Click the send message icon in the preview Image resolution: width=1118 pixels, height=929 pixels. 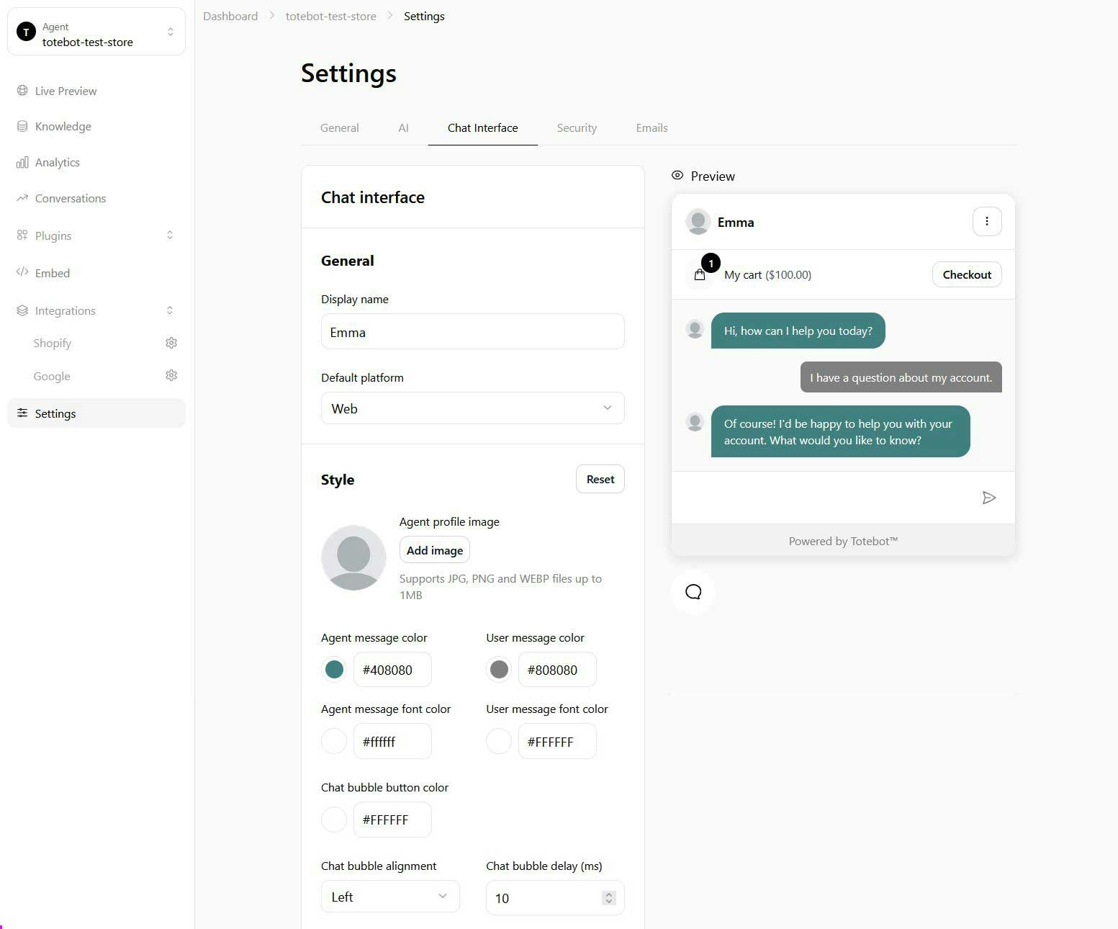tap(989, 498)
